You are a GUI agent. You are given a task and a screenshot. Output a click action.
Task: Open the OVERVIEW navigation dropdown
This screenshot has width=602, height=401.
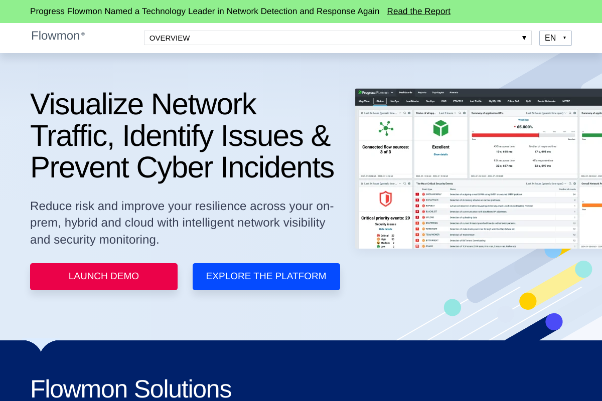337,38
